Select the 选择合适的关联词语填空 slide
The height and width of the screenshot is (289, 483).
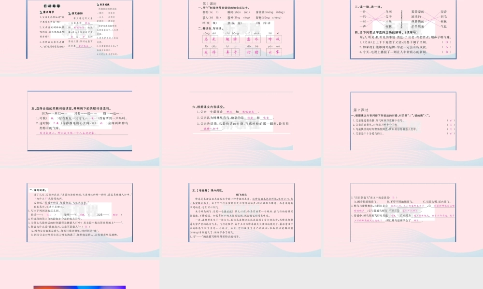coord(80,121)
